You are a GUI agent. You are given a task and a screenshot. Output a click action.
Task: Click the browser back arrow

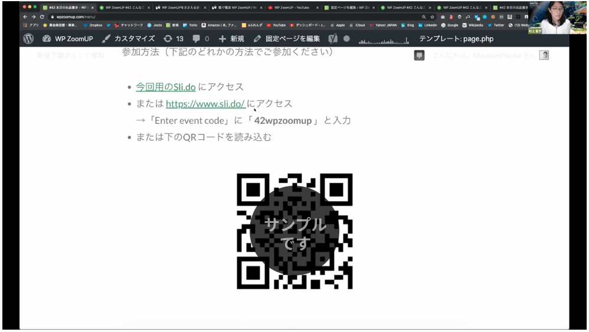tap(25, 17)
